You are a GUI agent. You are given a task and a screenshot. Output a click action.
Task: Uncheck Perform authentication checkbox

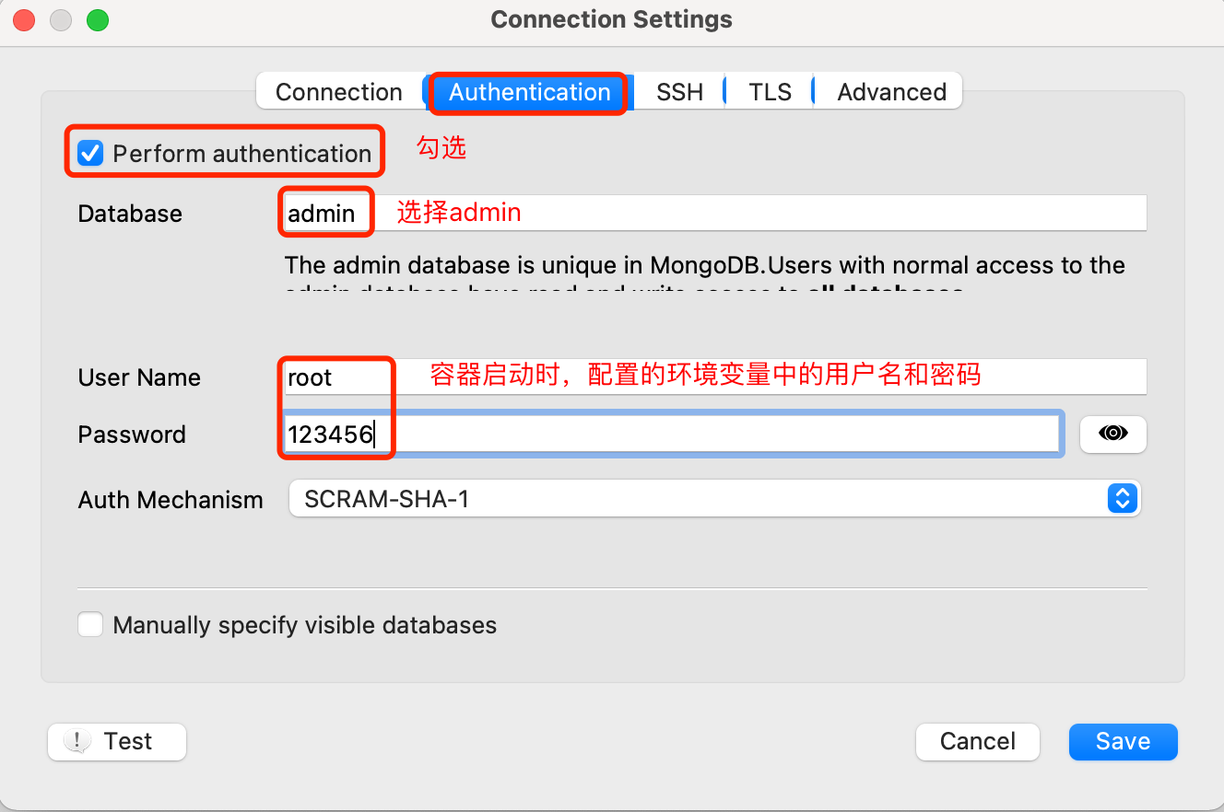[90, 153]
